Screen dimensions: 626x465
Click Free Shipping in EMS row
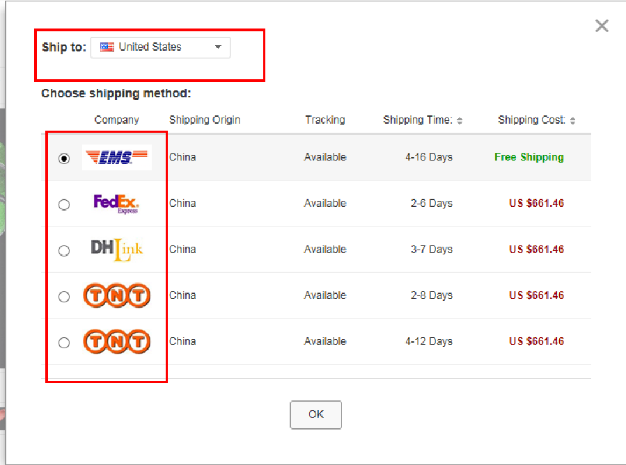coord(529,157)
